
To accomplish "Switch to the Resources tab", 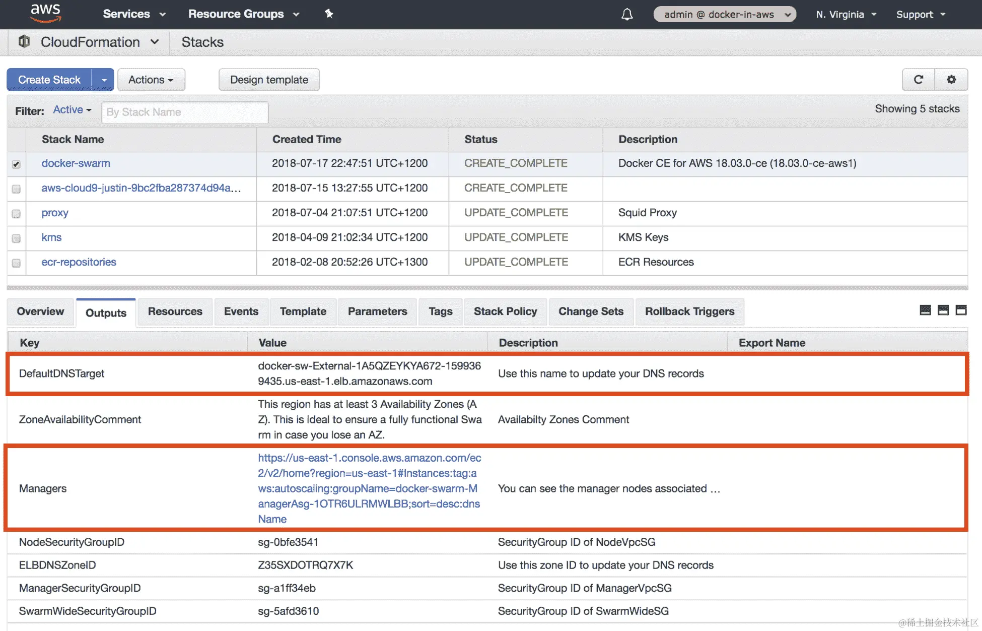I will pos(175,311).
